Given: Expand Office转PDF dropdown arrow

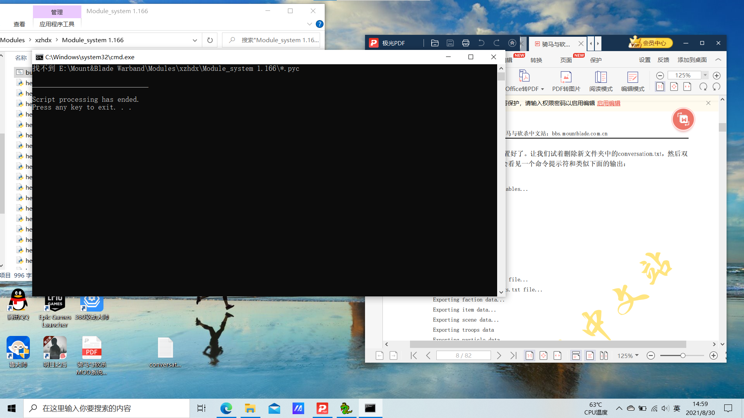Looking at the screenshot, I should pyautogui.click(x=542, y=89).
